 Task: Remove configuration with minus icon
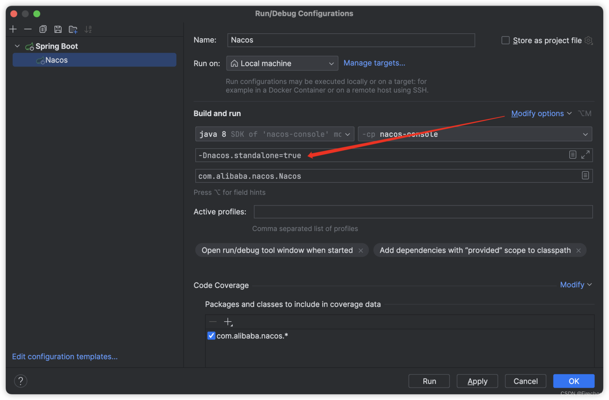pos(28,29)
